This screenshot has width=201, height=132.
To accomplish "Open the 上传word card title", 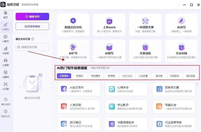I will pyautogui.click(x=109, y=27).
